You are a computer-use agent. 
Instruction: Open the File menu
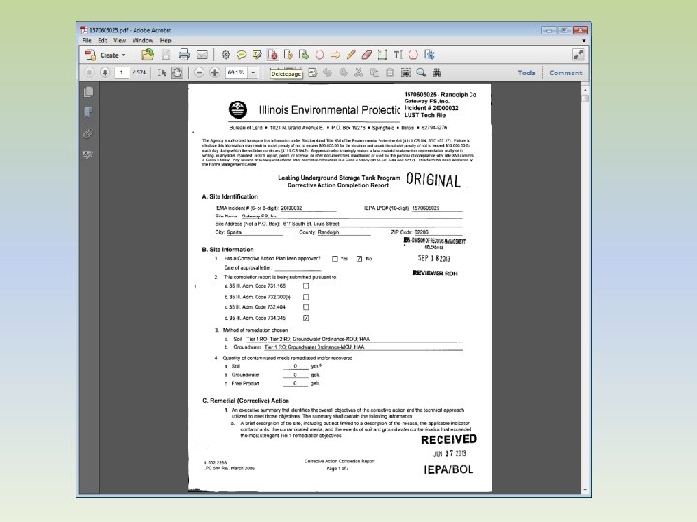point(87,40)
